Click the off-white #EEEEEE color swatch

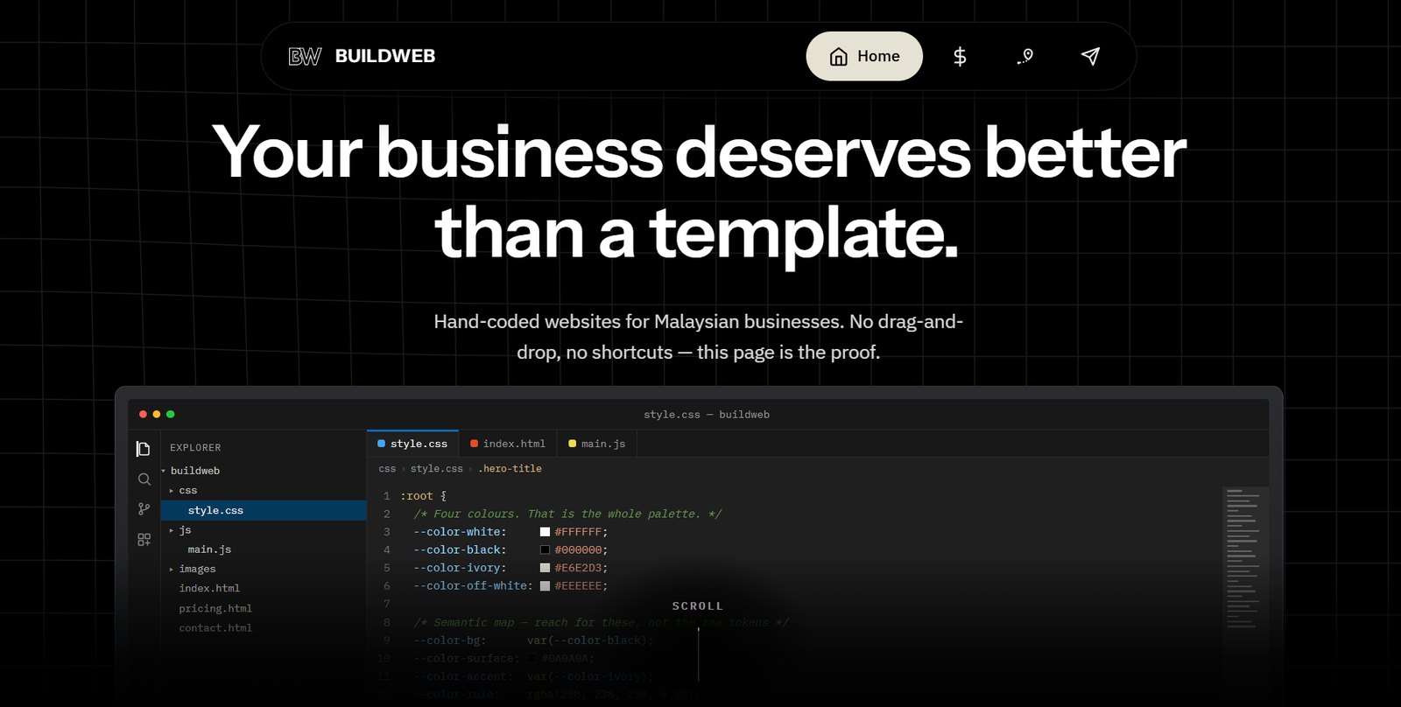coord(545,586)
